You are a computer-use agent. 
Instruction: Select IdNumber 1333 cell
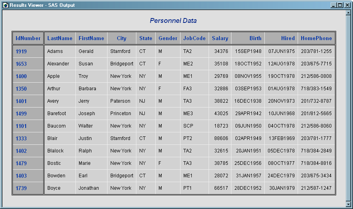(x=28, y=138)
